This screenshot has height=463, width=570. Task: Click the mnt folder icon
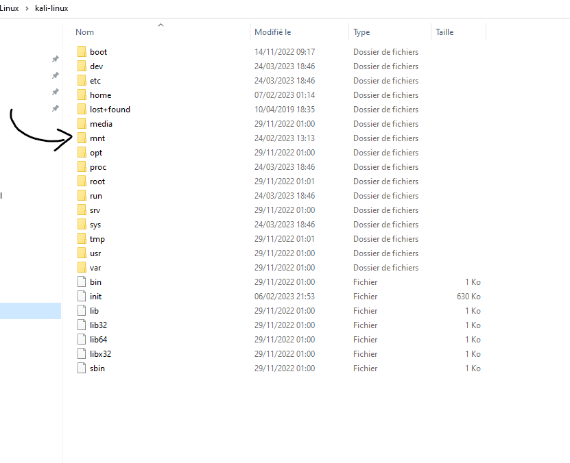click(82, 138)
